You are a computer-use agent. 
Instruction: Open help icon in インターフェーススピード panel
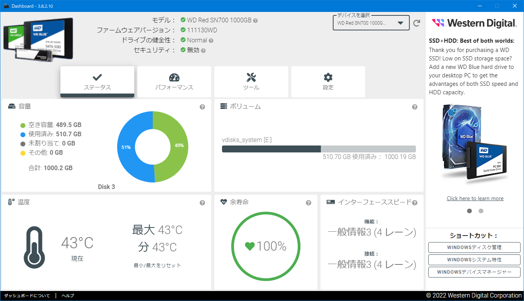tap(415, 203)
